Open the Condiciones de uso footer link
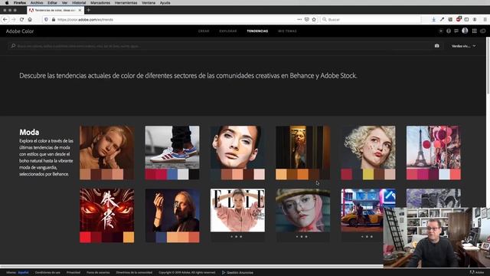 click(47, 273)
